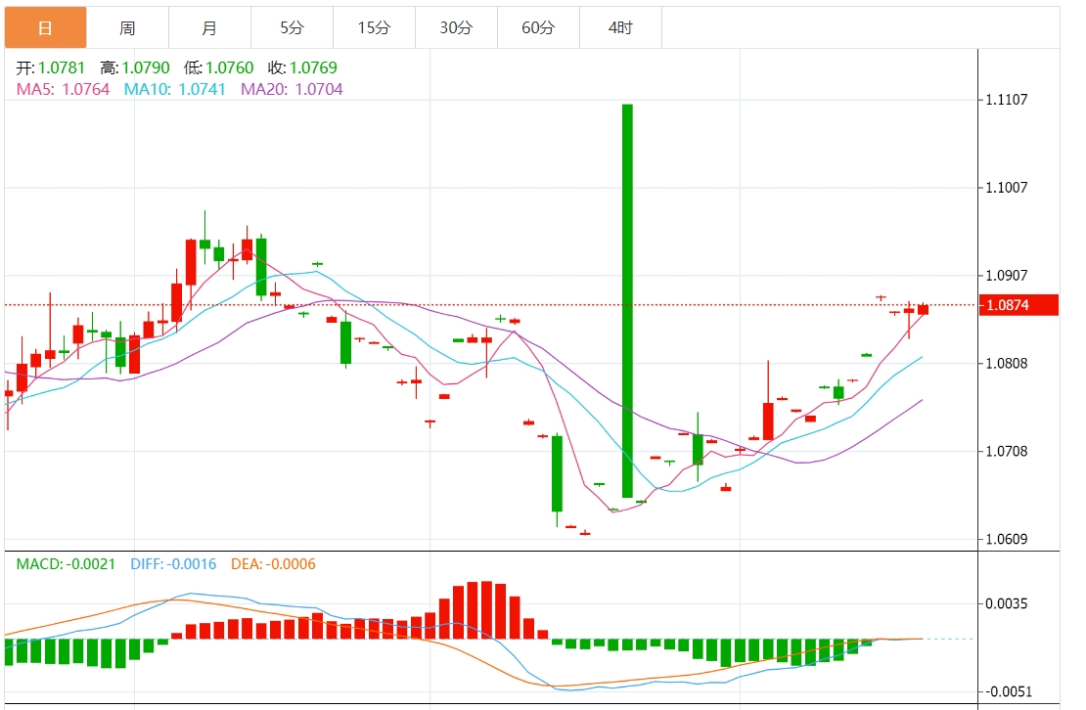The width and height of the screenshot is (1086, 710).
Task: Click the 1.1007 price axis label
Action: click(1007, 188)
